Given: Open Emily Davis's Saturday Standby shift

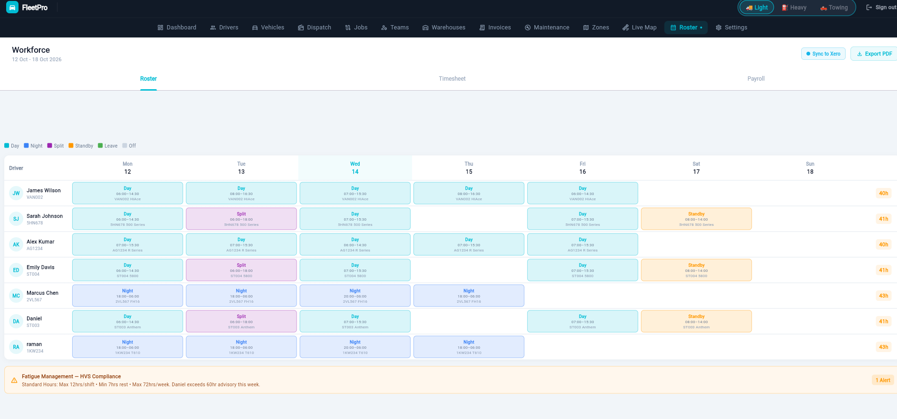Looking at the screenshot, I should 696,270.
